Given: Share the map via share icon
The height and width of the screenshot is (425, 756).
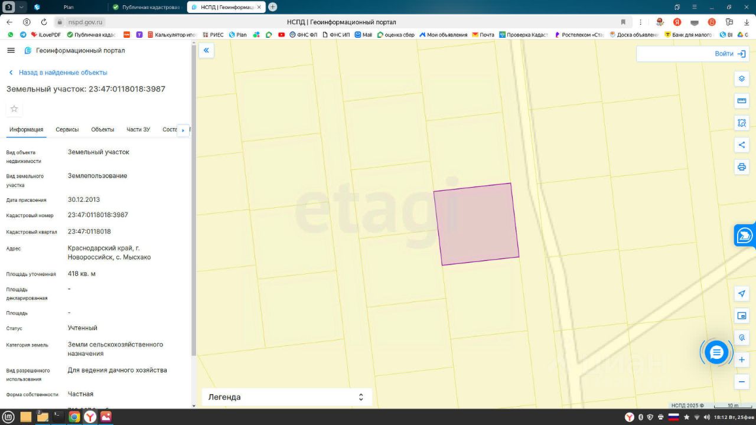Looking at the screenshot, I should pyautogui.click(x=742, y=145).
